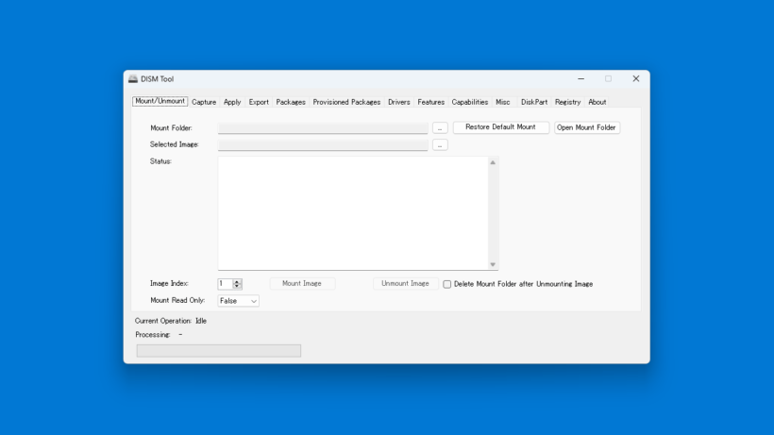The image size is (774, 435).
Task: Click the Image Index number field
Action: pyautogui.click(x=225, y=284)
